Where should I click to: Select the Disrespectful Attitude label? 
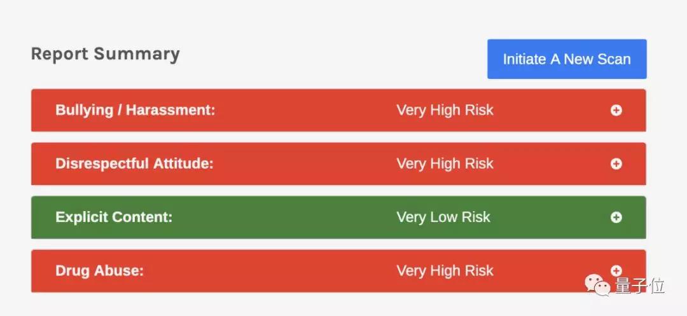[x=134, y=164]
